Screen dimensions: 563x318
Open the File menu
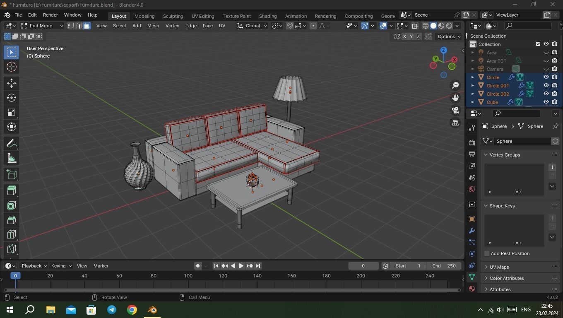18,15
